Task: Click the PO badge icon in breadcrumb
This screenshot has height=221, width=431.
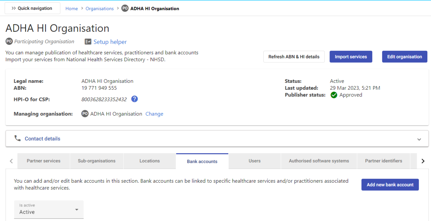Action: [125, 8]
